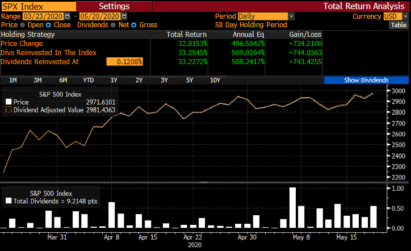411x251 pixels.
Task: Click the Total Dividends legend marker
Action: [9, 200]
